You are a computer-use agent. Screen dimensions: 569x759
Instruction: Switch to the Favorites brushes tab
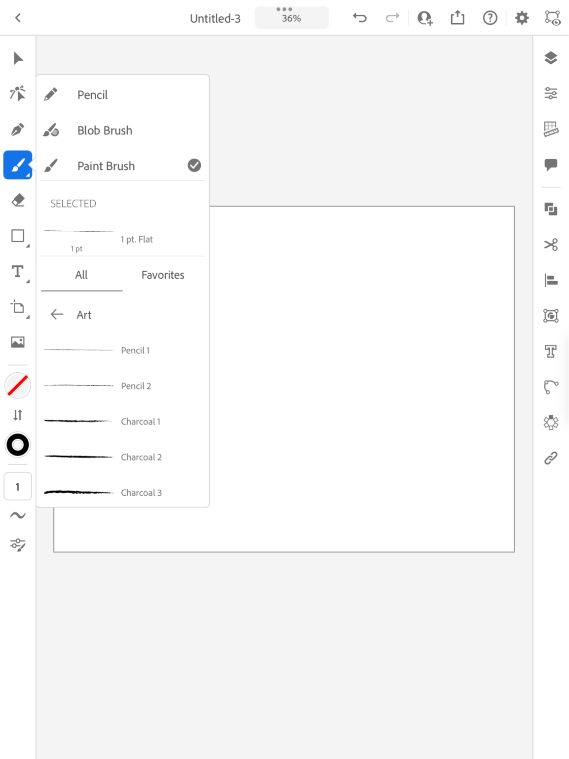[162, 275]
